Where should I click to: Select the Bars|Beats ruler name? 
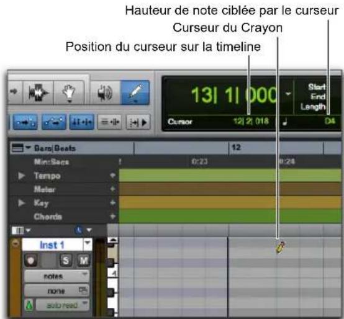click(55, 148)
